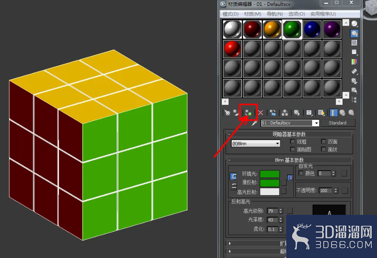Click the Make Material Copy icon

click(273, 113)
